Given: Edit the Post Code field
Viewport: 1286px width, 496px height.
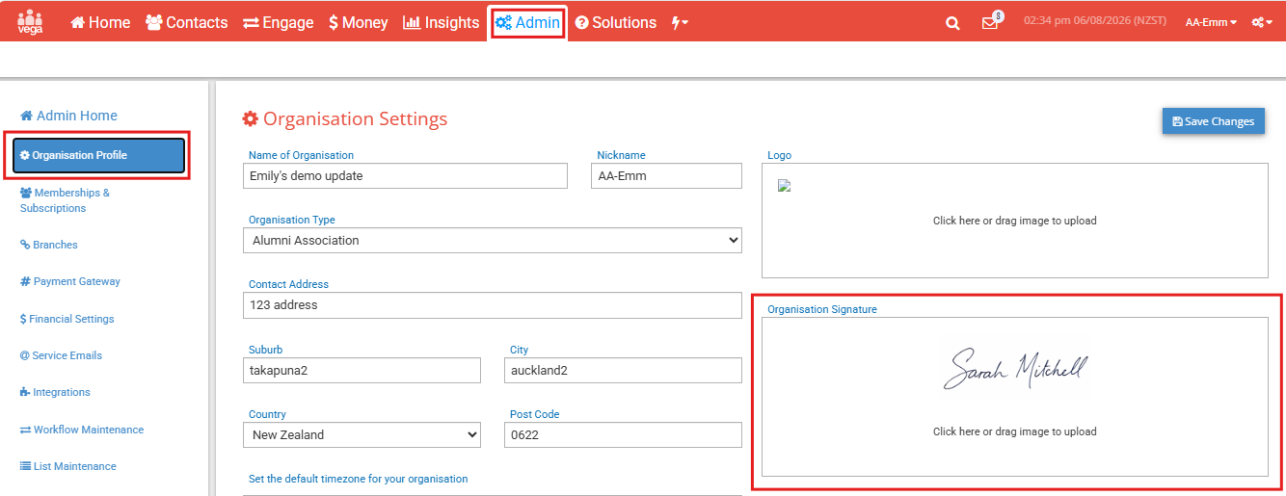Looking at the screenshot, I should click(623, 435).
